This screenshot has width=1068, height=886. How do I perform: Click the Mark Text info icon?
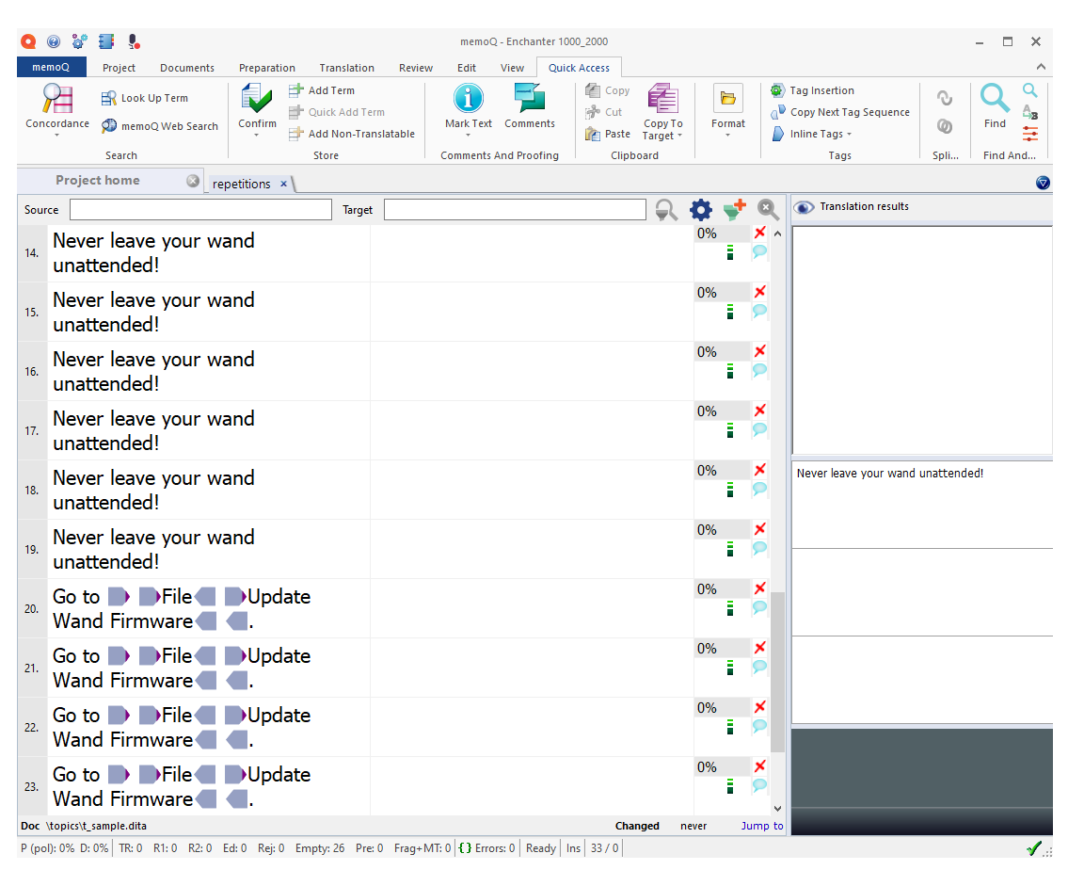468,100
